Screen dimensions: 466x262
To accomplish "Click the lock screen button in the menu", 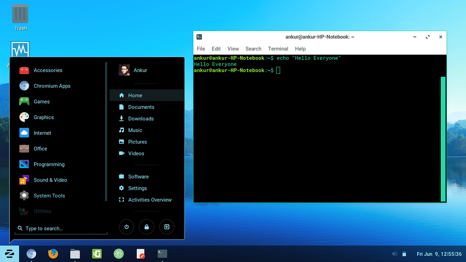I will 146,227.
